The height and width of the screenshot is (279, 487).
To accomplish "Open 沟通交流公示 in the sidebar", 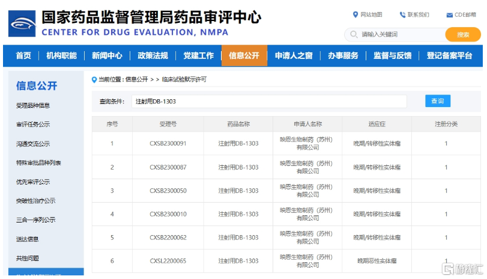I will [33, 144].
